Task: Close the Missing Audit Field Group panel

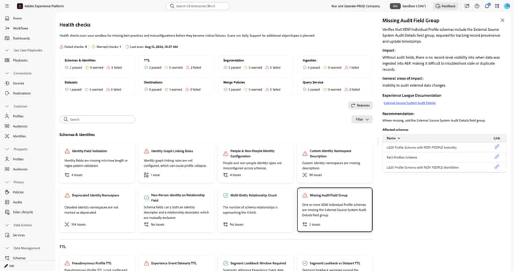Action: (x=502, y=21)
